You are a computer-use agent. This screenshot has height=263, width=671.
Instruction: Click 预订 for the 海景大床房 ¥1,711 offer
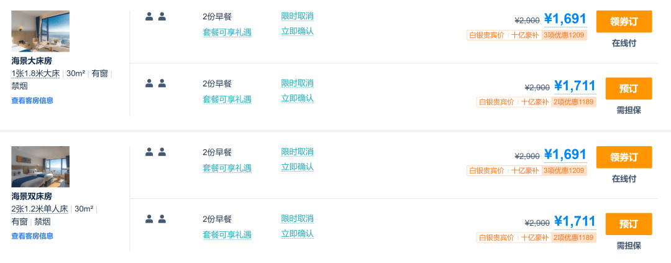[x=629, y=89]
